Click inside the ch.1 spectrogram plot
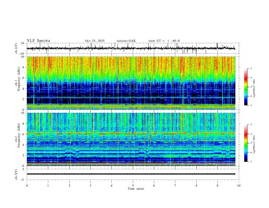Viewport: 269px width, 208px height. coord(131,83)
